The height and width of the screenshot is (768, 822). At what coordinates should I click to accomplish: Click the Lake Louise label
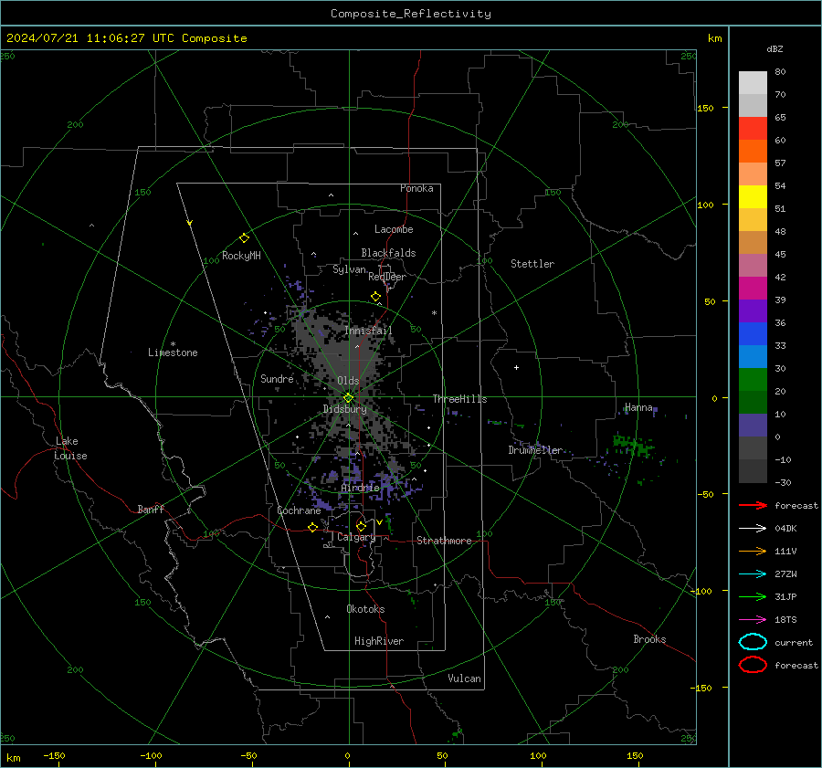70,448
